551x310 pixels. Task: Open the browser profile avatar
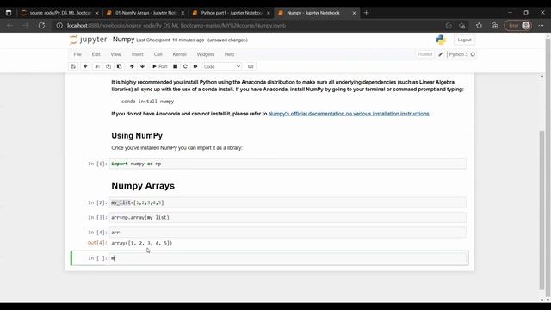pyautogui.click(x=526, y=26)
